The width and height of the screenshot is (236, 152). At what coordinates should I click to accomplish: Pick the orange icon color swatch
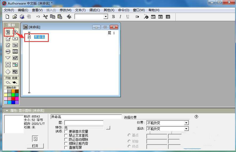click(13, 91)
